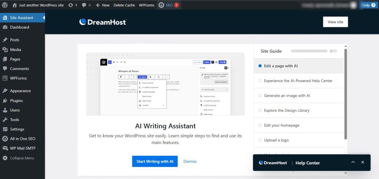Viewport: 379px width, 179px height.
Task: Open the Plugins menu label
Action: [16, 100]
